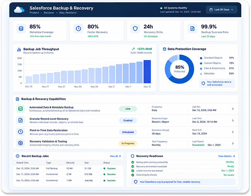The width and height of the screenshot is (251, 196).
Task: Click the Standard Objects legend color dot
Action: point(201,58)
